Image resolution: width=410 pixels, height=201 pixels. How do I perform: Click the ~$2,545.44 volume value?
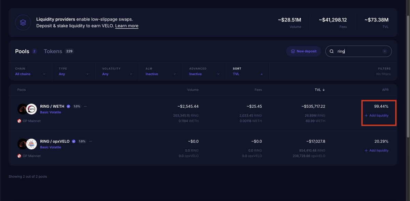pos(187,106)
